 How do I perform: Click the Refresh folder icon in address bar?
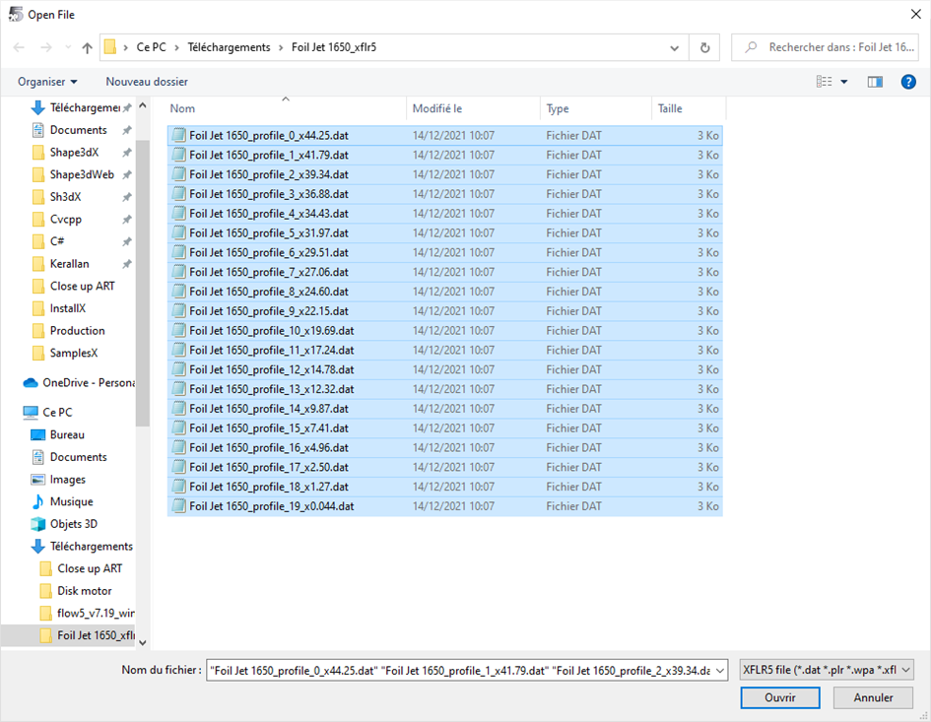pyautogui.click(x=704, y=47)
